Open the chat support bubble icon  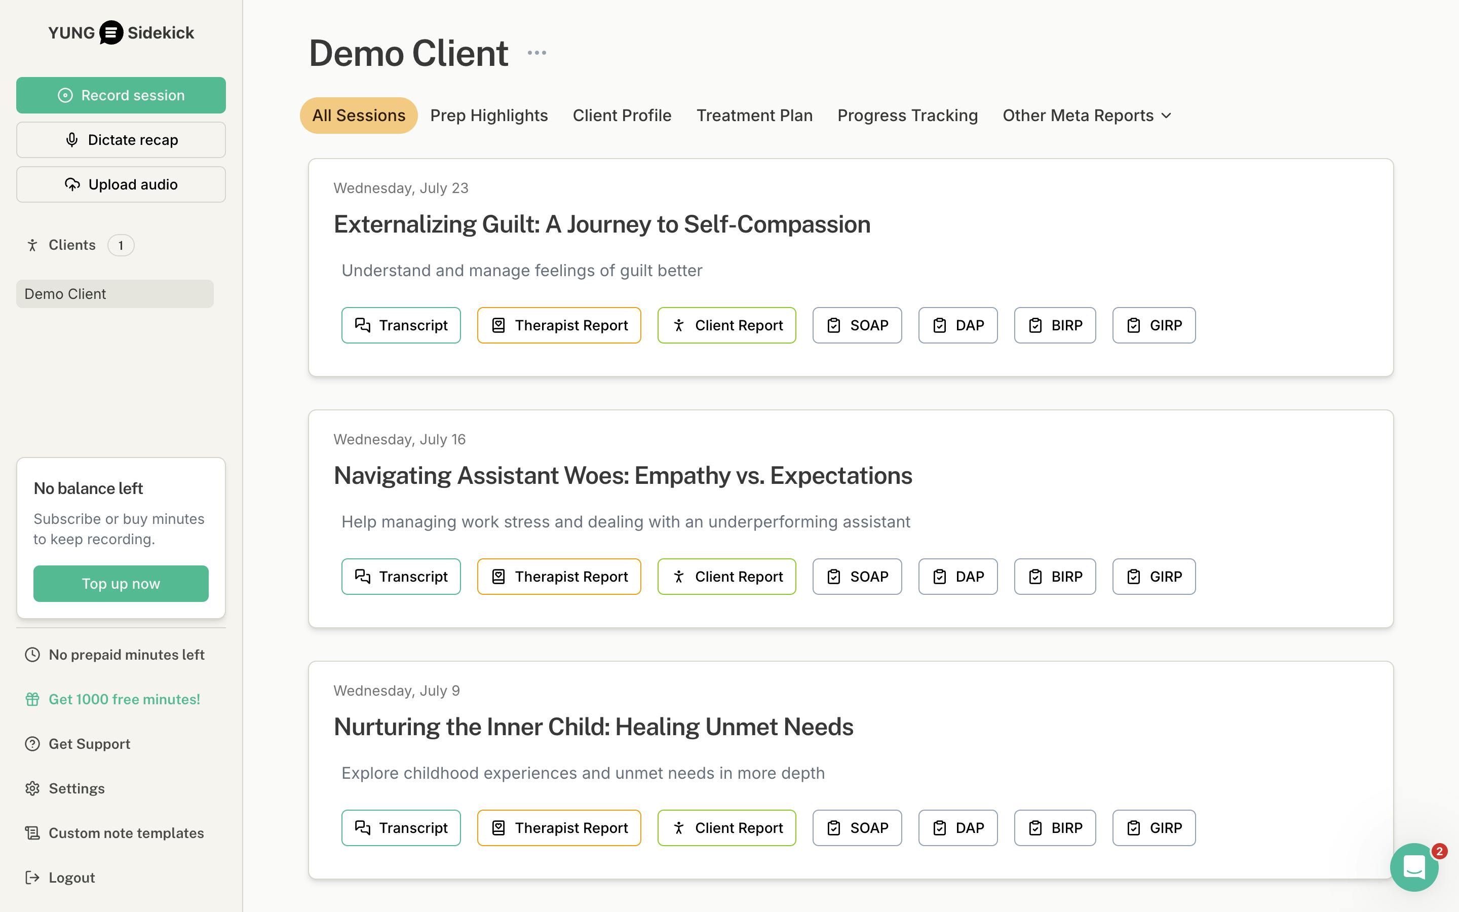[x=1413, y=867]
